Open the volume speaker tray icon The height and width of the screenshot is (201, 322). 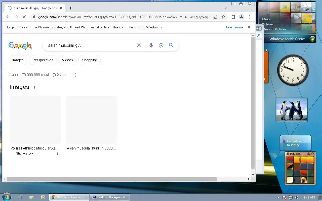pyautogui.click(x=297, y=197)
